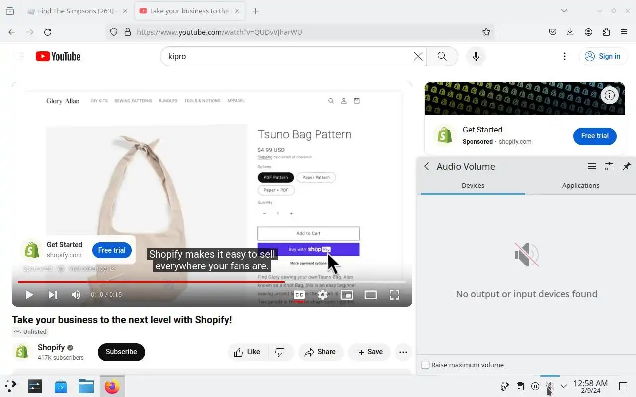Open Dolphin file manager from taskbar

(86, 386)
